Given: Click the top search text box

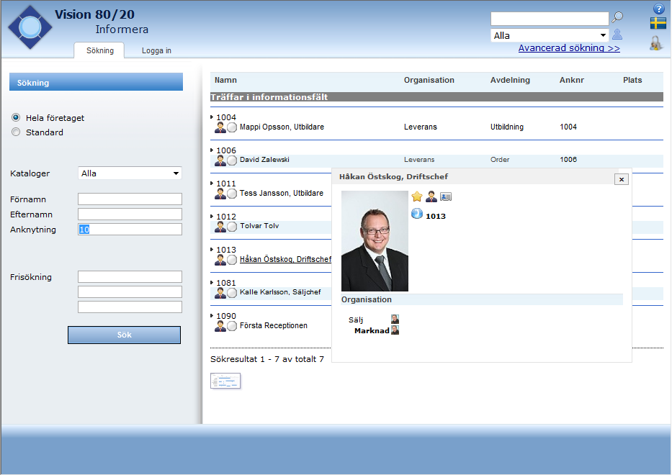Looking at the screenshot, I should click(x=550, y=19).
